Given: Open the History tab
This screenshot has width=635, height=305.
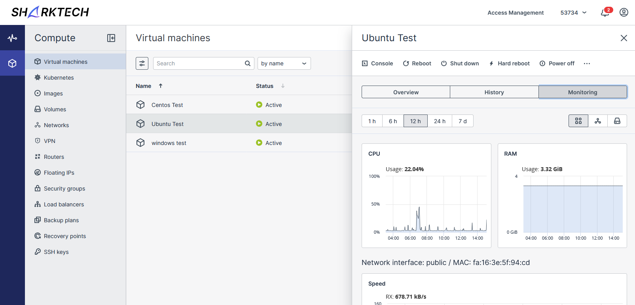Looking at the screenshot, I should tap(494, 92).
